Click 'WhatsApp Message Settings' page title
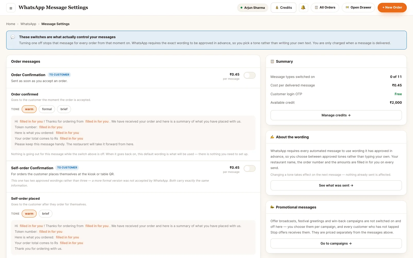The height and width of the screenshot is (258, 413). [53, 7]
